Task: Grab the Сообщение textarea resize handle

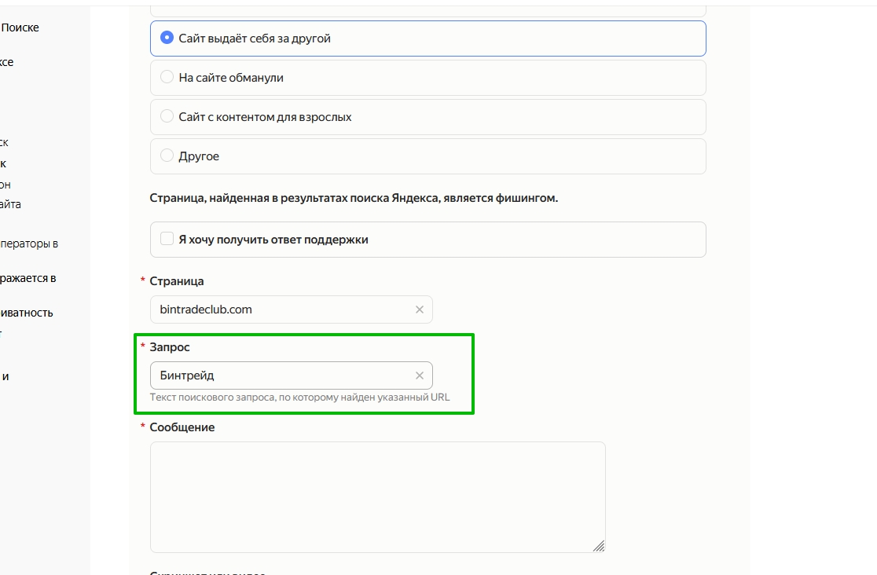Action: [599, 546]
